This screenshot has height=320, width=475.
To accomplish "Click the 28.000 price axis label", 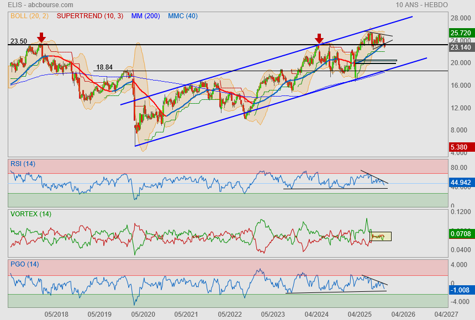I will [461, 18].
